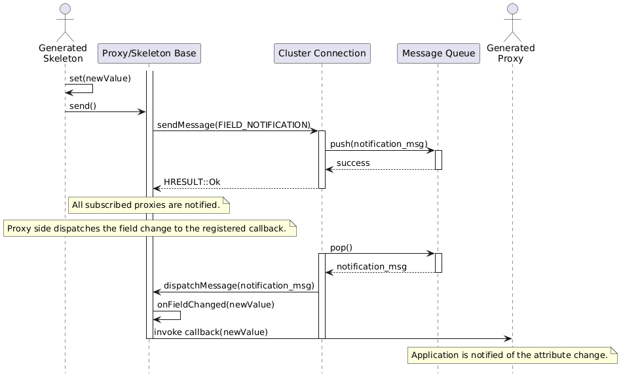Click the Generated Proxy actor figure
621x377 pixels.
512,22
